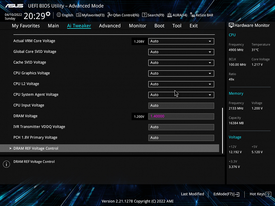This screenshot has height=206, width=275.
Task: Click Actual VRM Core Voltage 1.208V readout
Action: point(139,42)
